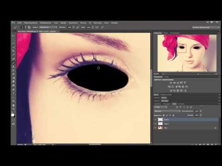Viewport: 222px width, 166px height.
Task: Open the layer blend mode dropdown
Action: tap(167, 111)
